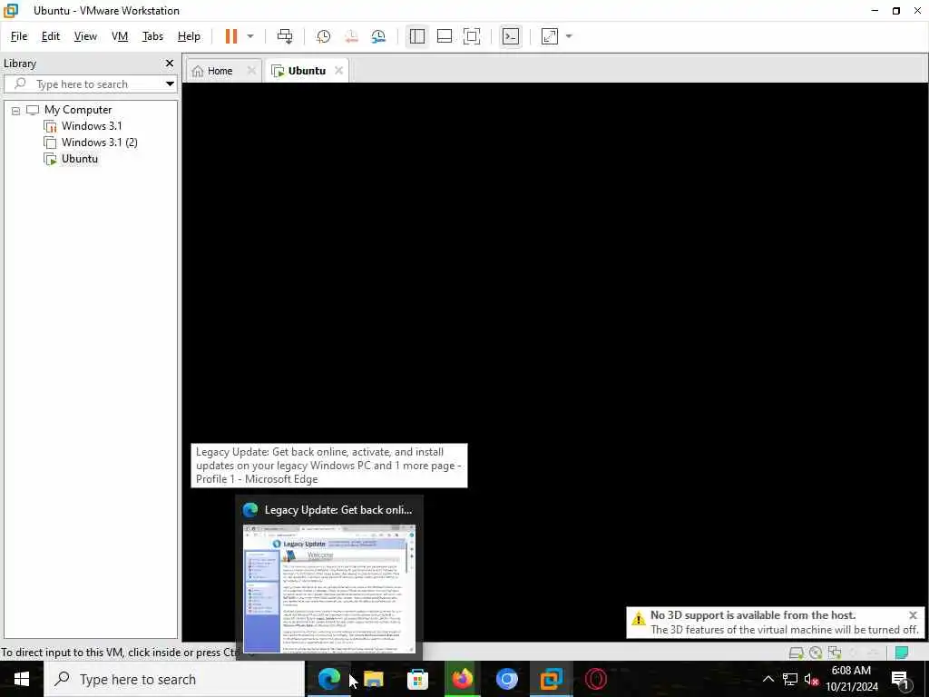
Task: Open Microsoft Store from the taskbar
Action: pos(417,679)
